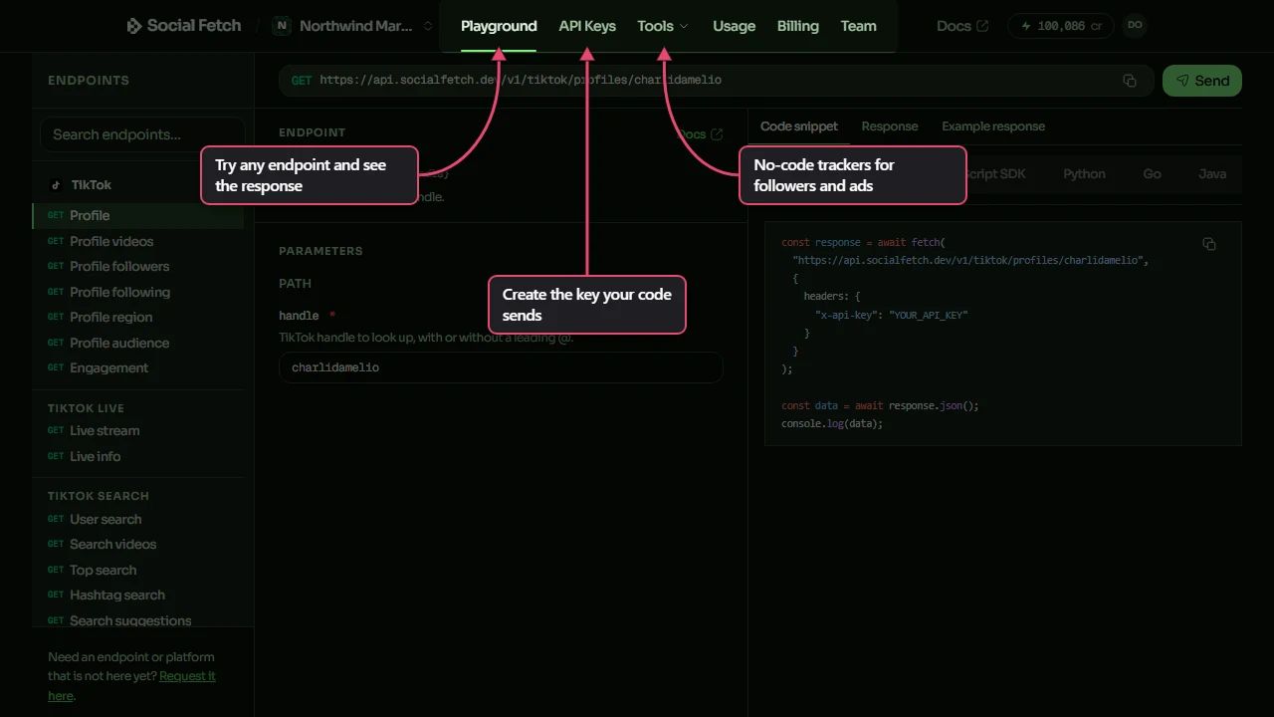
Task: Go to the Playground tab
Action: [x=499, y=26]
